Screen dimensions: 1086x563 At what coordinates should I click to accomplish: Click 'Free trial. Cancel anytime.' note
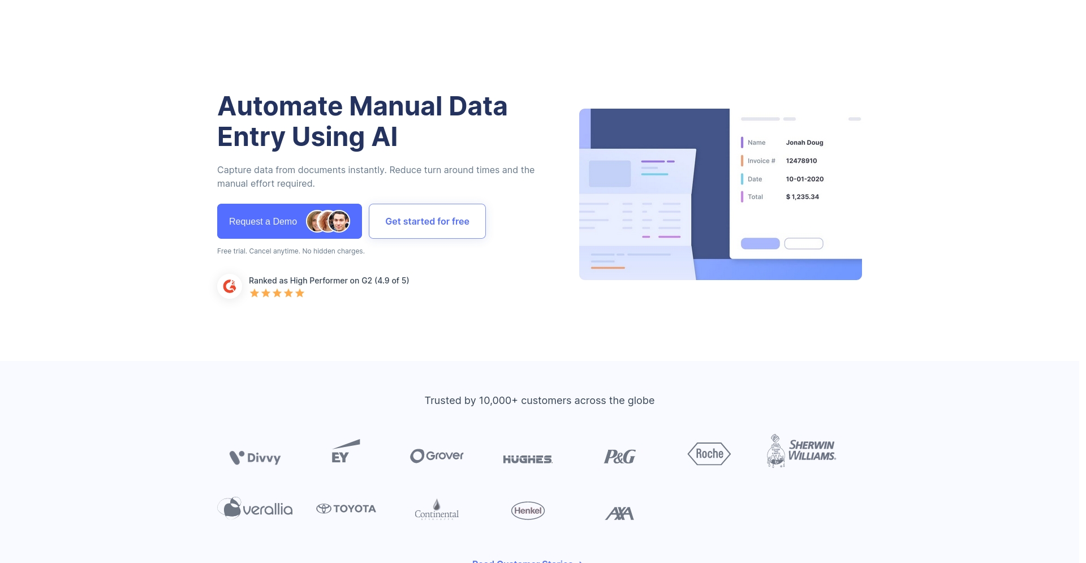pos(291,251)
